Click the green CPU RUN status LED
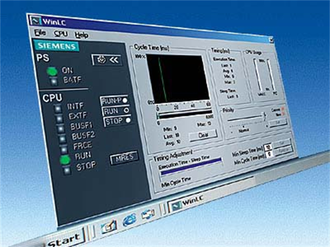Viewport: 330px width, 247px height. coord(65,159)
